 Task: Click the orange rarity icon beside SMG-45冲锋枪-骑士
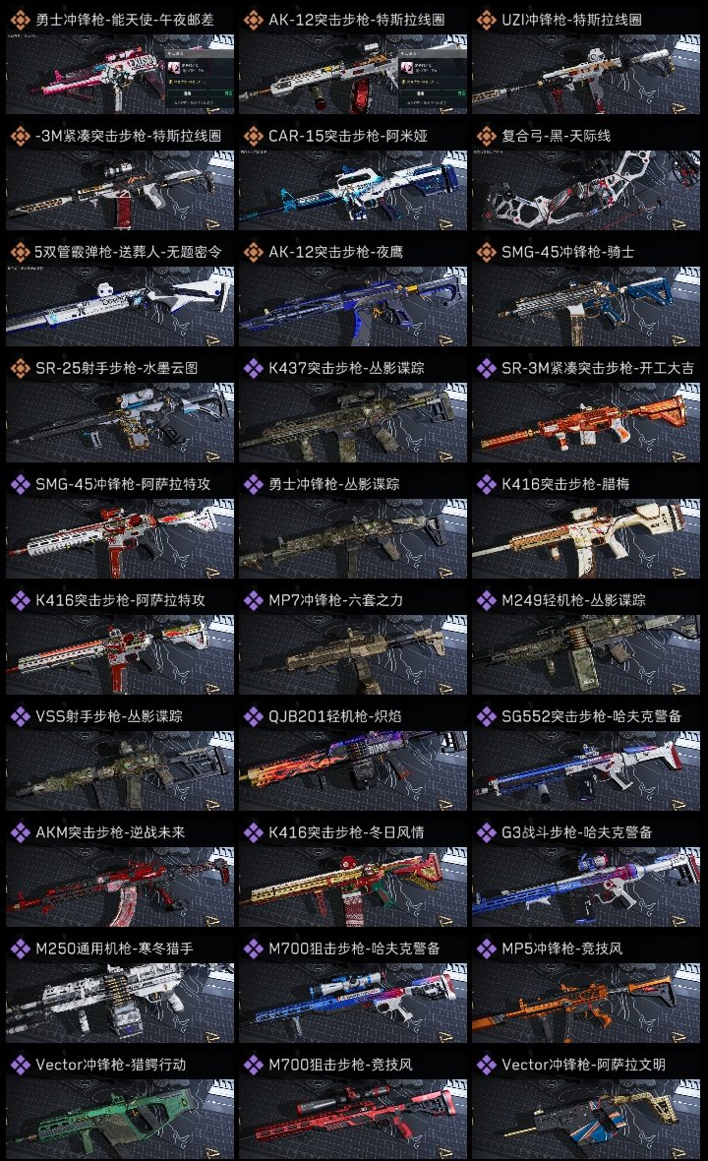click(486, 252)
